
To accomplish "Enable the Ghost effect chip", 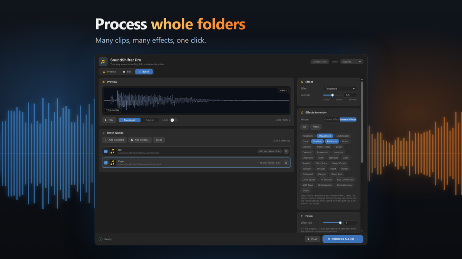I will pyautogui.click(x=338, y=147).
